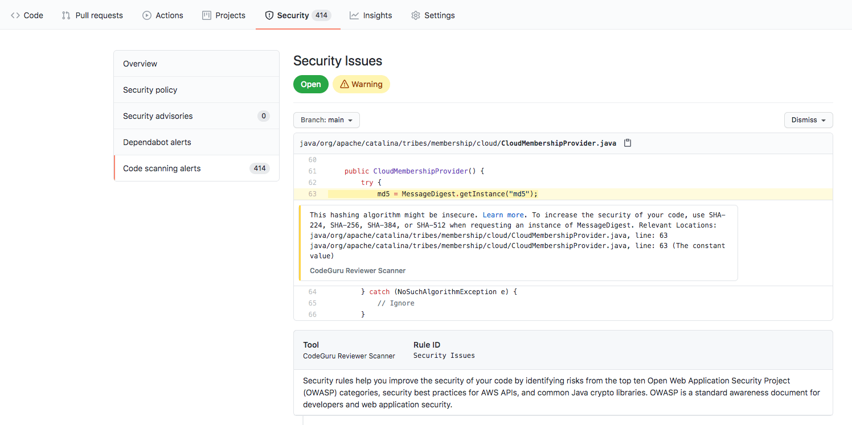This screenshot has width=852, height=425.
Task: Click the Actions play-circle icon
Action: pos(147,15)
